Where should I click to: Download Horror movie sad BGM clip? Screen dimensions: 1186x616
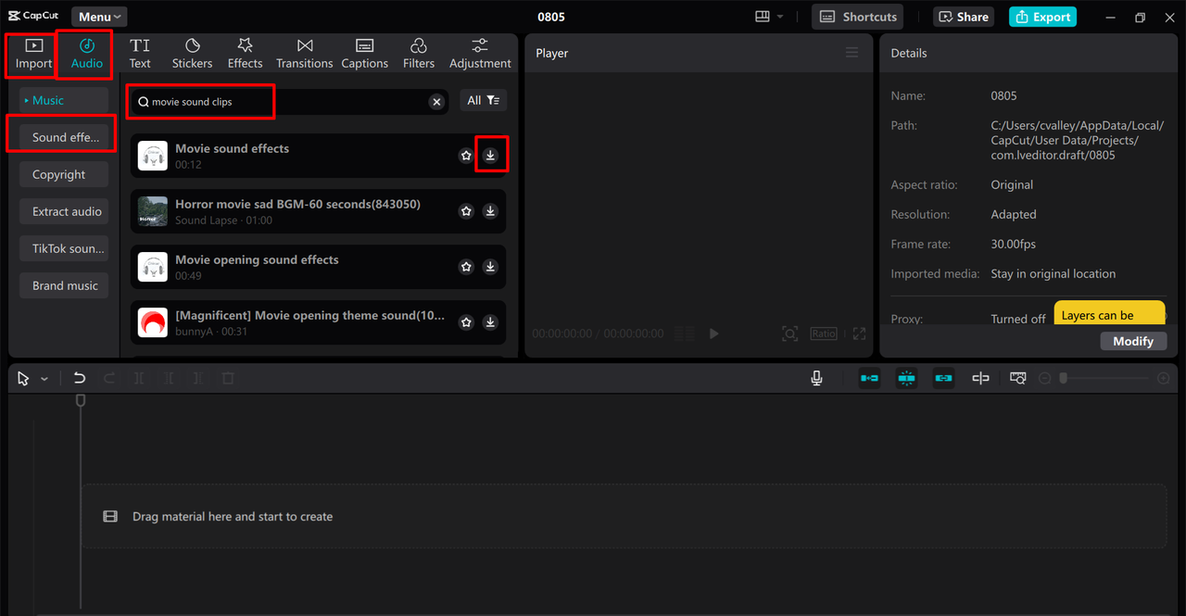point(490,211)
